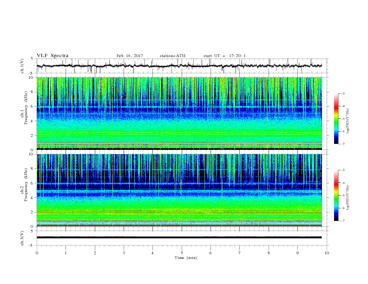Click the "-3" tick on ch.2 color bar
The width and height of the screenshot is (368, 284).
click(343, 170)
